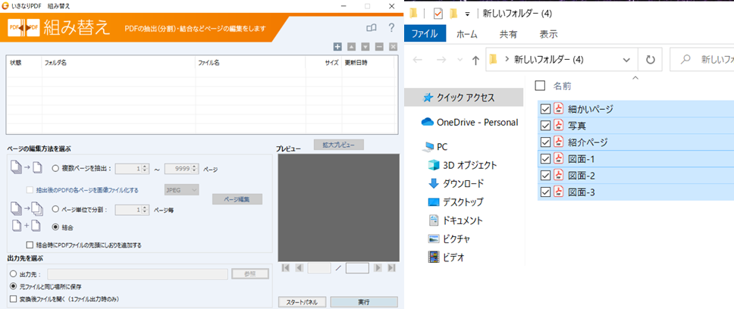Go up one folder with the up arrow
Image resolution: width=734 pixels, height=309 pixels.
[x=475, y=59]
